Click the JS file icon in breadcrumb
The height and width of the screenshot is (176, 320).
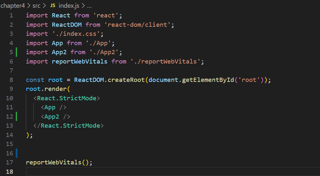click(x=53, y=6)
